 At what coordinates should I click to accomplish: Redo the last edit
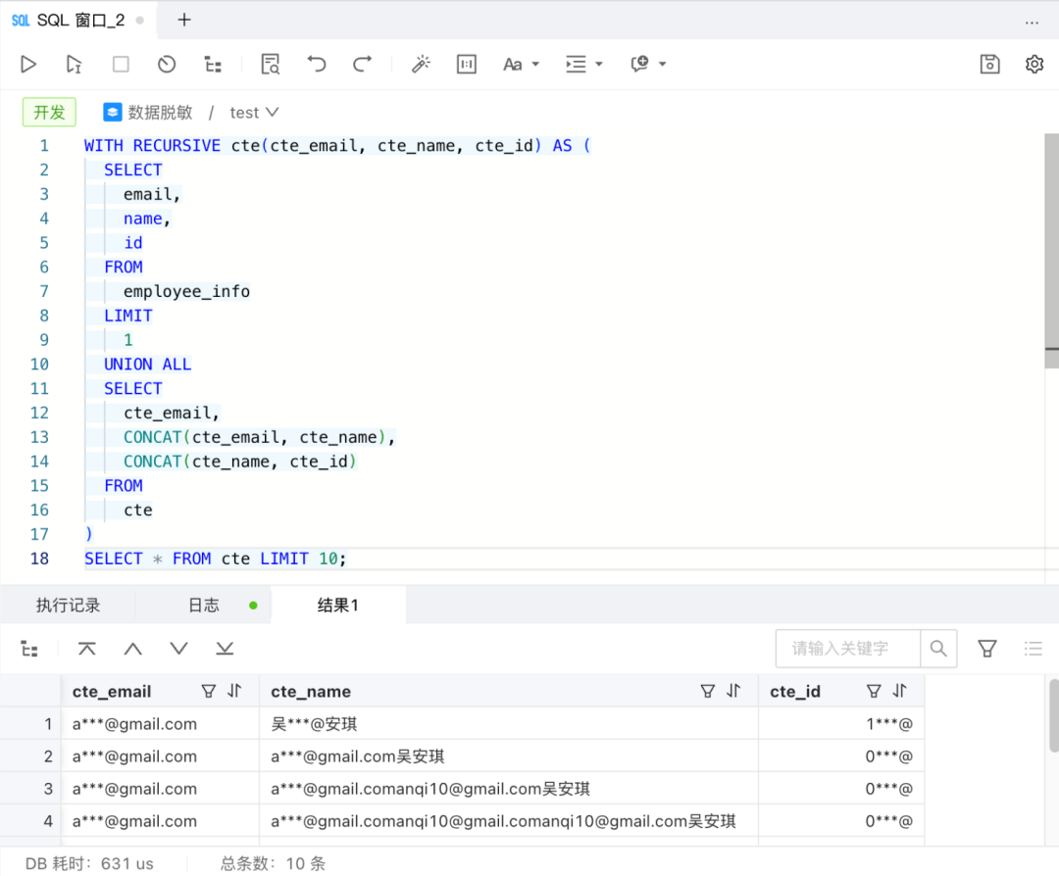pos(363,64)
